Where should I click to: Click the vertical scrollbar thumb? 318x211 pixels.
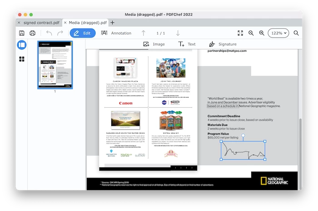click(300, 153)
